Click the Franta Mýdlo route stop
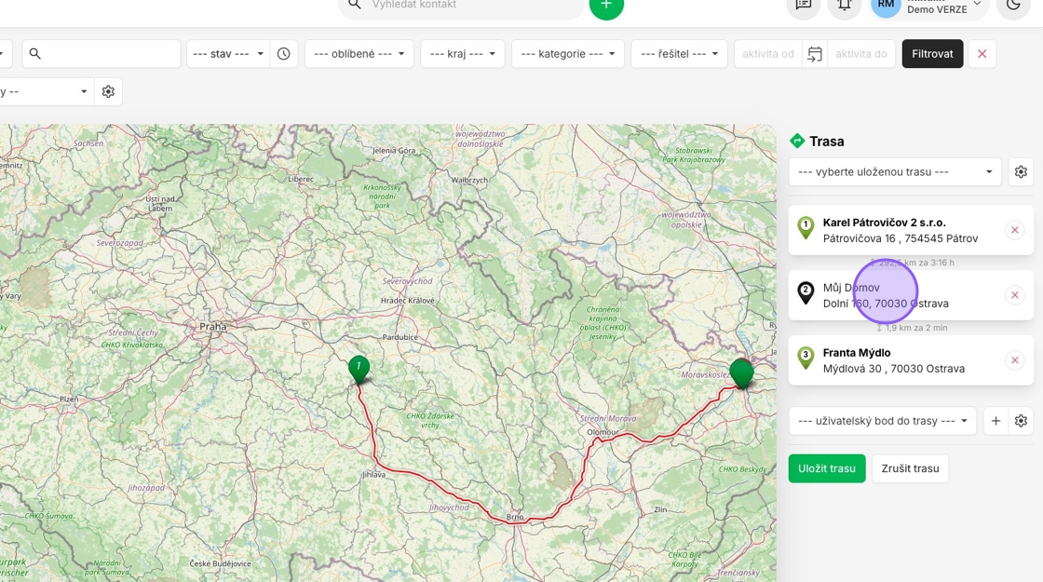Viewport: 1043px width, 582px height. click(x=911, y=360)
